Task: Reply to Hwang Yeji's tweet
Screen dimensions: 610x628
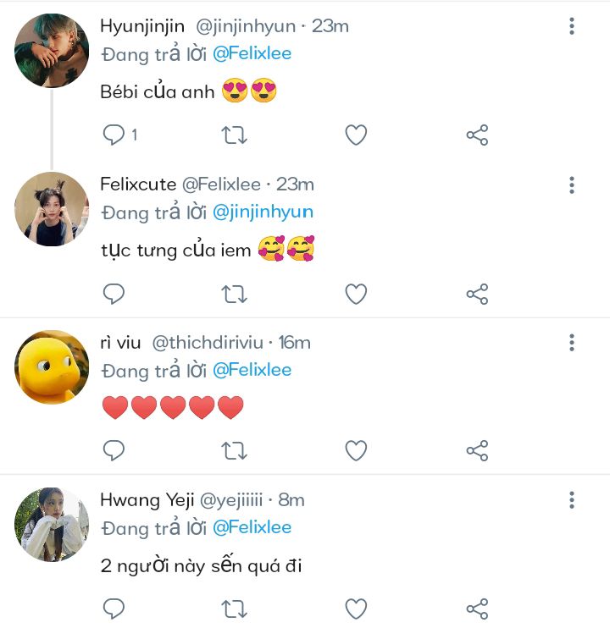Action: 114,609
